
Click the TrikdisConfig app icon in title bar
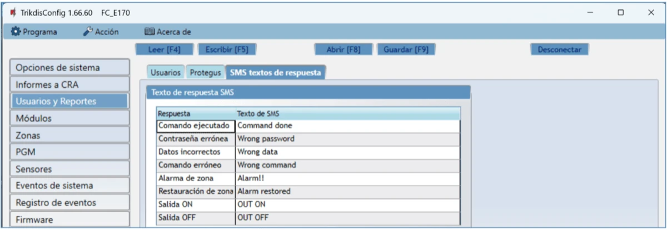pos(12,12)
